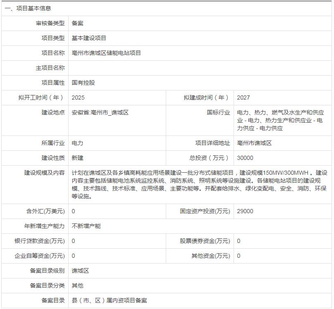Screen dimensions: 334x309
Task: Select the planned start year 2025
Action: (77, 97)
